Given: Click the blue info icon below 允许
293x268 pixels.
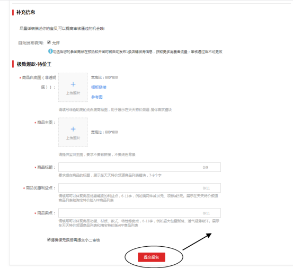Looking at the screenshot, I should tap(50, 51).
